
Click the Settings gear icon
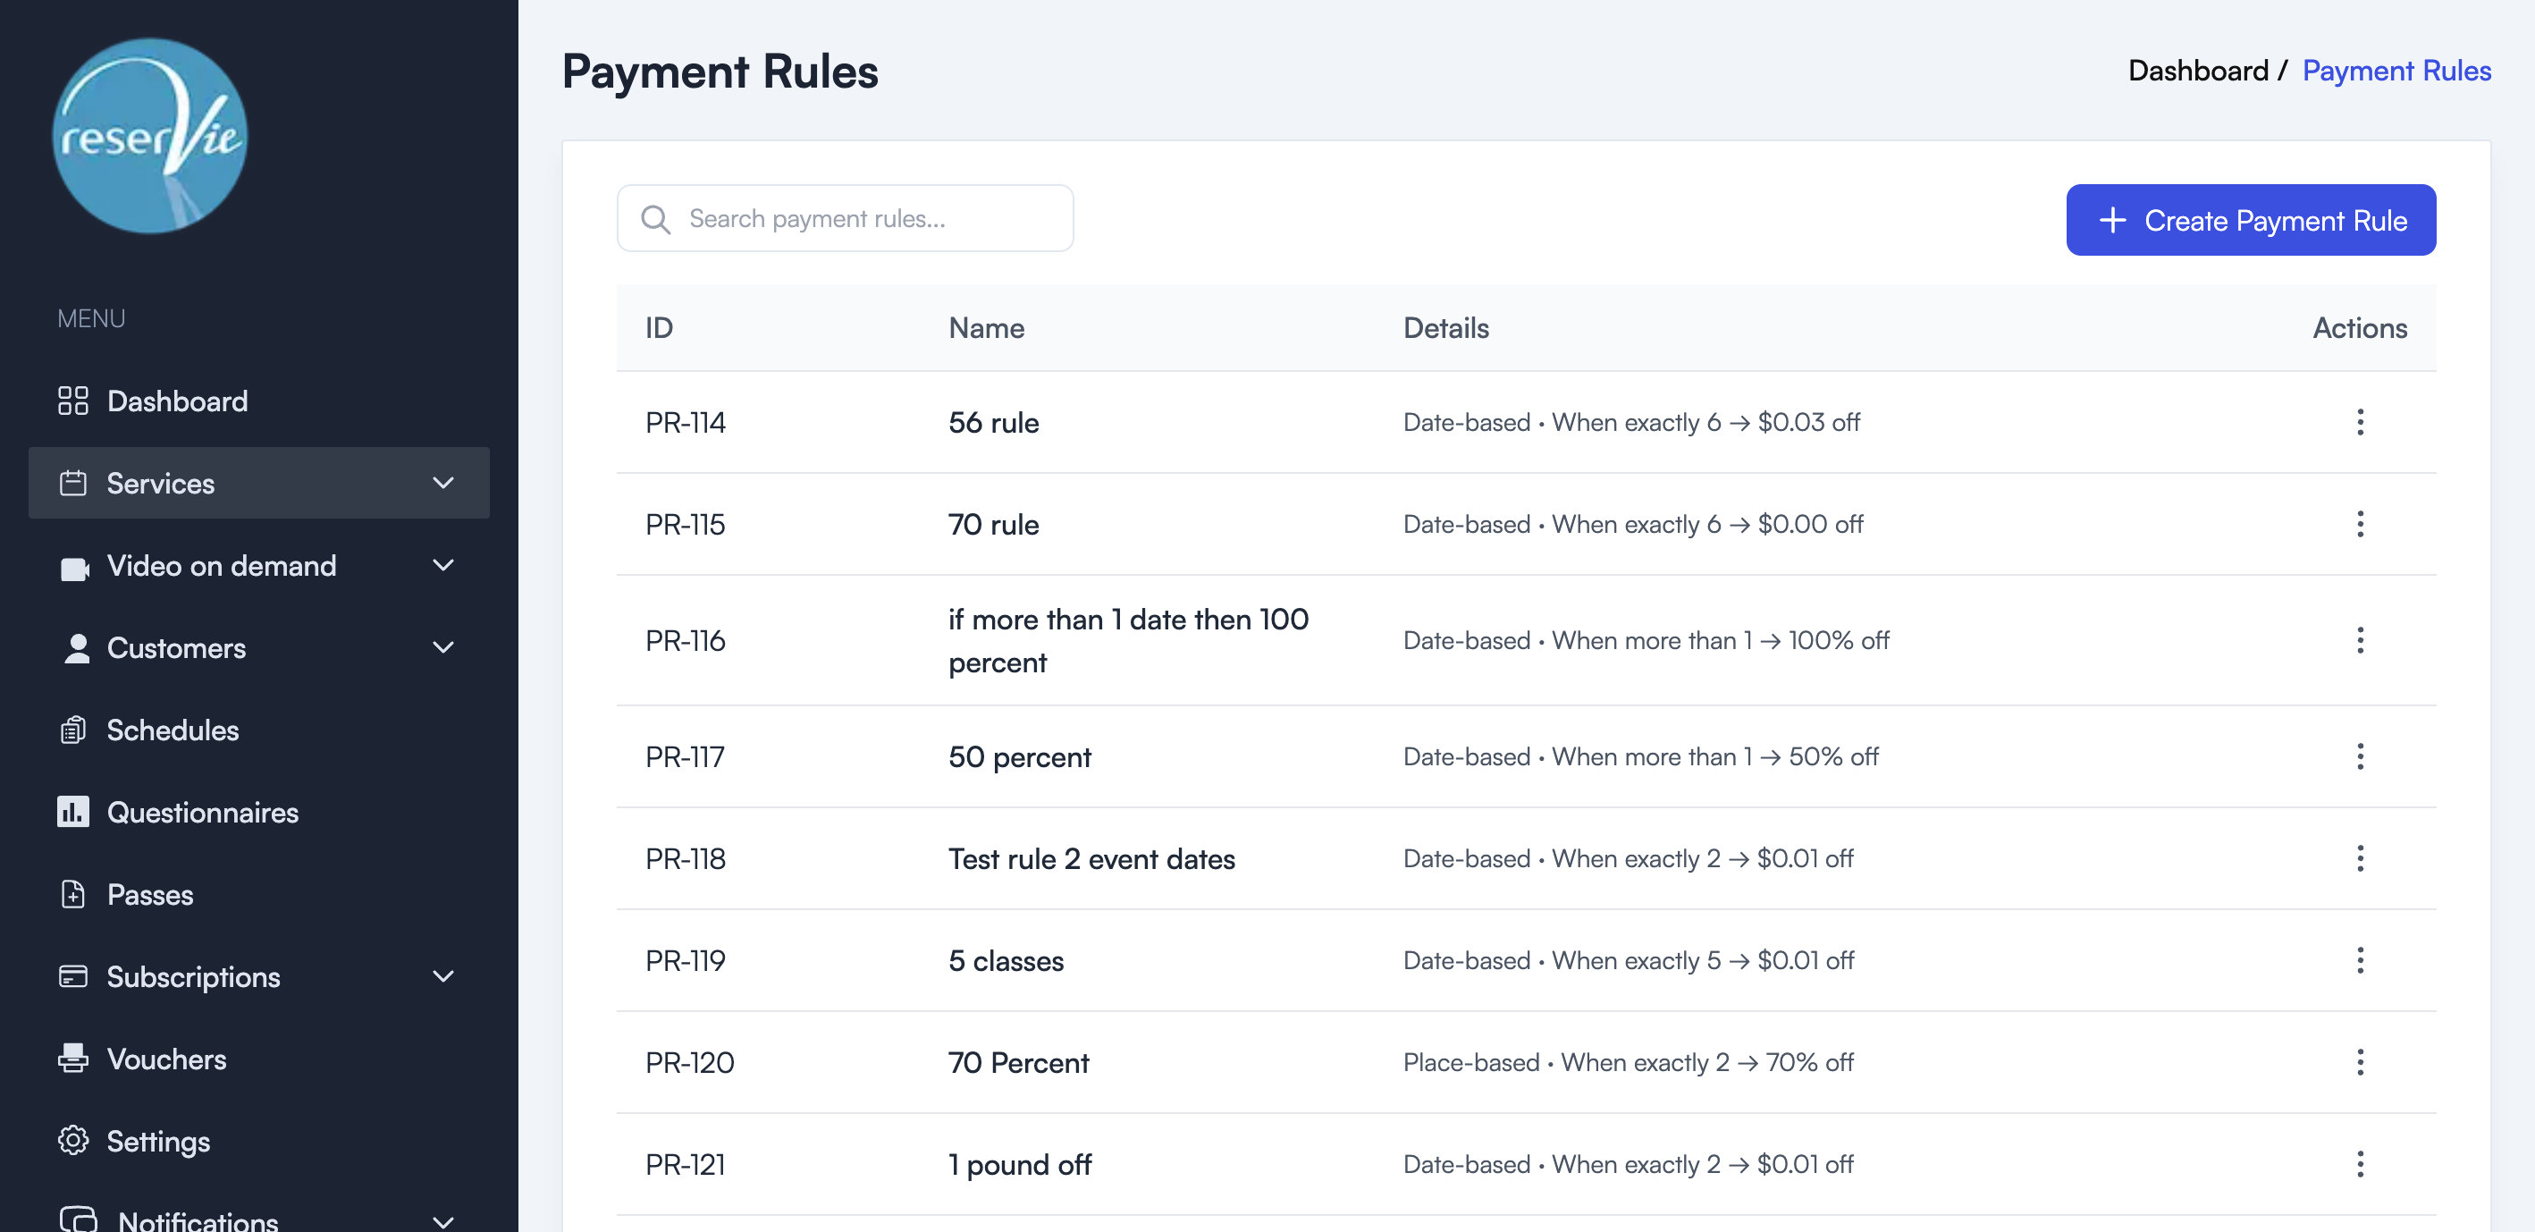[x=74, y=1141]
